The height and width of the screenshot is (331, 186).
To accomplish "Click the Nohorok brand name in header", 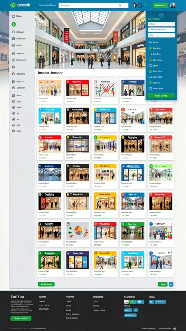I will (23, 5).
